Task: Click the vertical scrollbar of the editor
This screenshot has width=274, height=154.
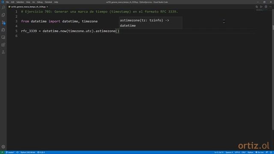Action: pyautogui.click(x=273, y=70)
